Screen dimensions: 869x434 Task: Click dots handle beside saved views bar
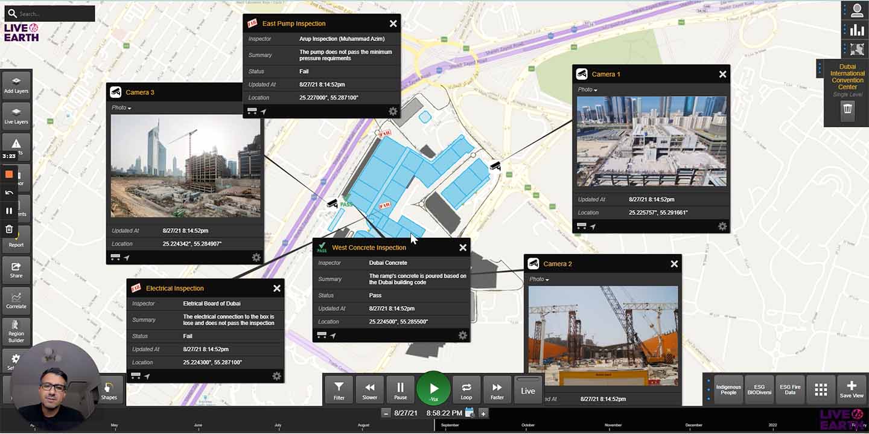pyautogui.click(x=708, y=390)
